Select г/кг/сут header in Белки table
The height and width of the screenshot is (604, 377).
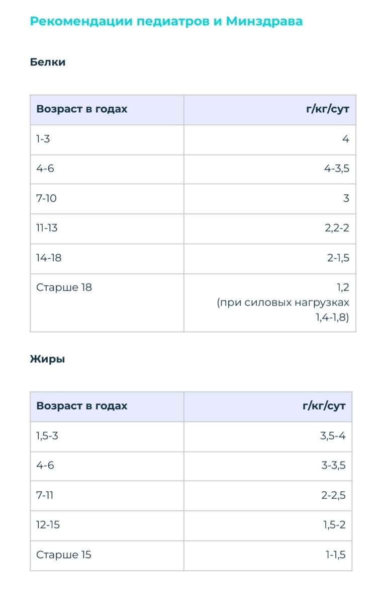click(x=327, y=109)
